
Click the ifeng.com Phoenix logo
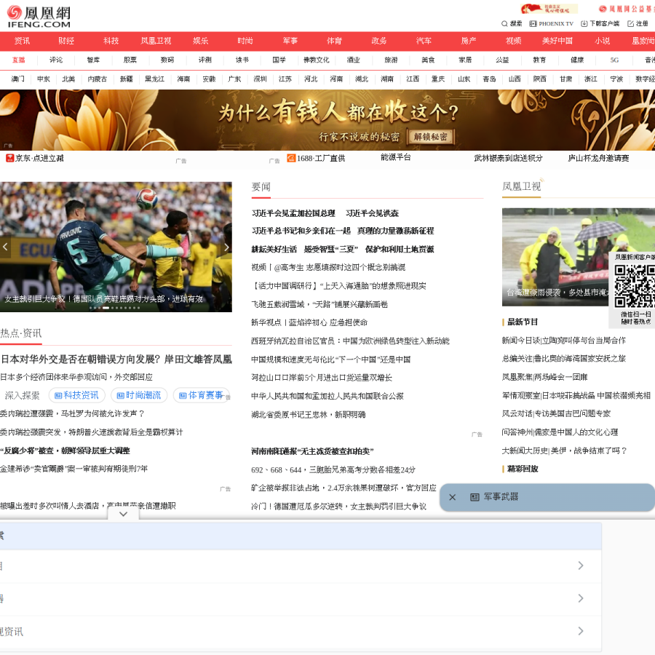click(39, 17)
